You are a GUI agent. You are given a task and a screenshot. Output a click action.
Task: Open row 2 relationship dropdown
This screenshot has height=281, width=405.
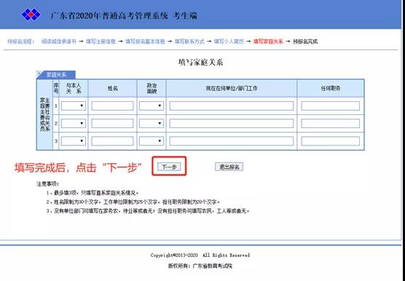coord(74,123)
